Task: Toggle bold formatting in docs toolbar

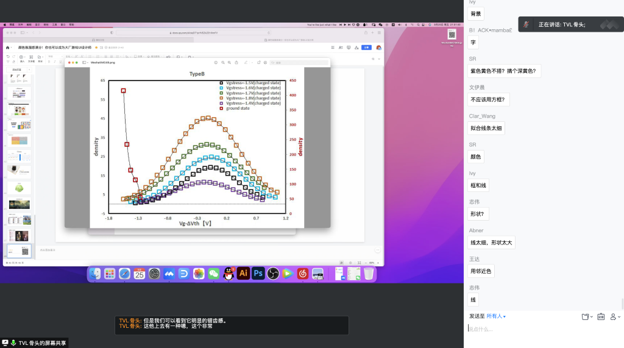Action: click(x=49, y=62)
